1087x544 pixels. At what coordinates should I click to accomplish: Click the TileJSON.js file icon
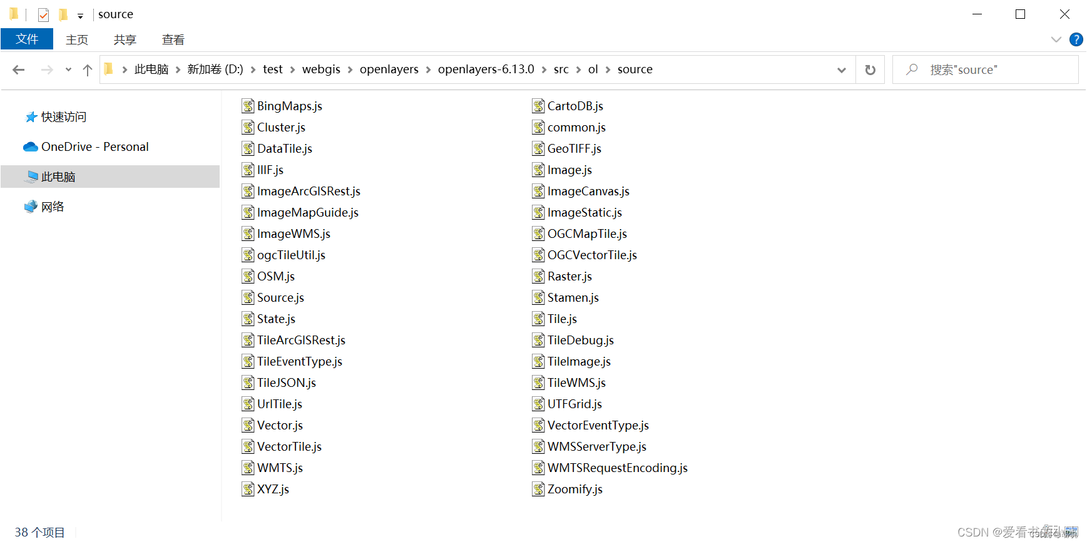coord(248,382)
